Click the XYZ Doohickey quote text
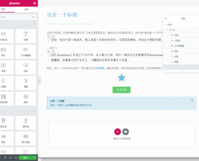This screenshot has height=161, width=199. pyautogui.click(x=107, y=58)
